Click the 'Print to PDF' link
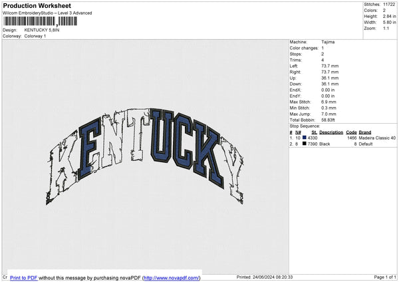 (x=24, y=278)
